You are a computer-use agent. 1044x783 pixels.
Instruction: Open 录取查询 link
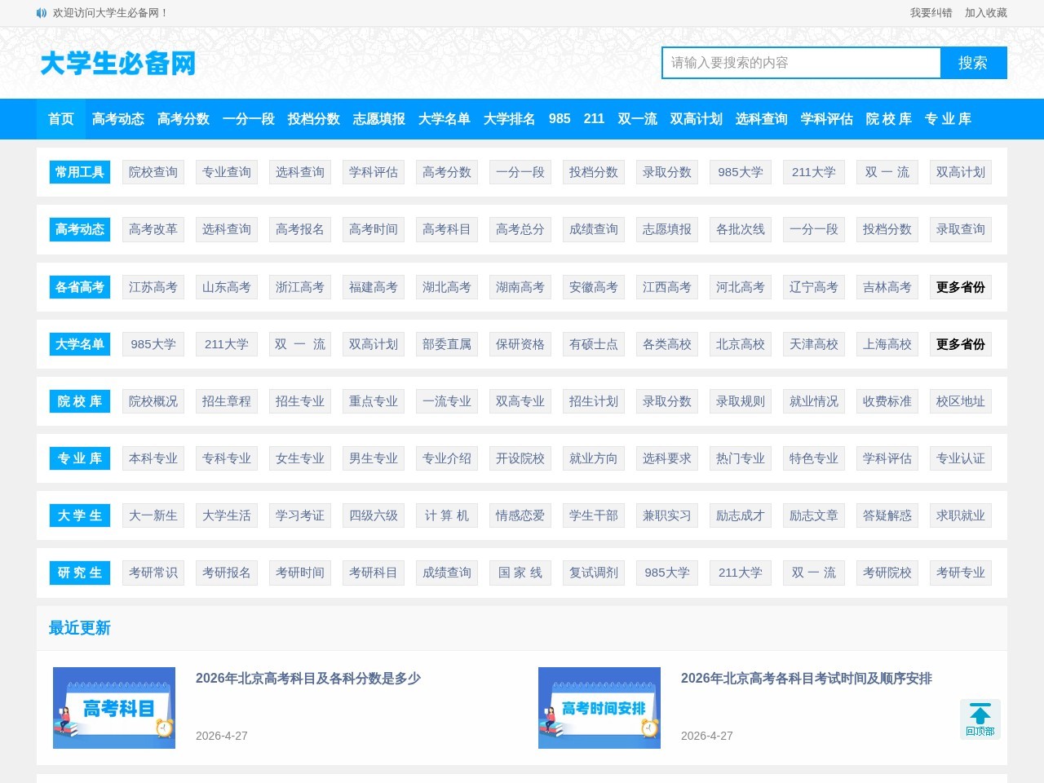(961, 229)
